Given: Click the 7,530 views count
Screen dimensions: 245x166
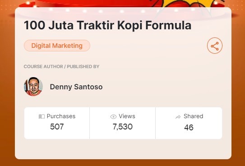Looking at the screenshot, I should point(123,127).
